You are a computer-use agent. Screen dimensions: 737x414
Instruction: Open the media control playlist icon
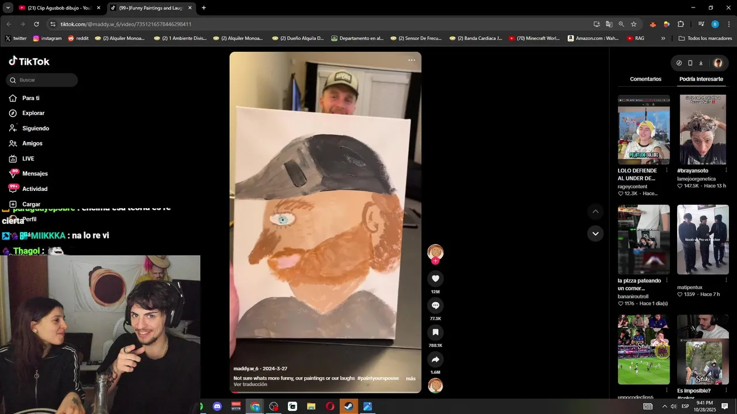[701, 24]
